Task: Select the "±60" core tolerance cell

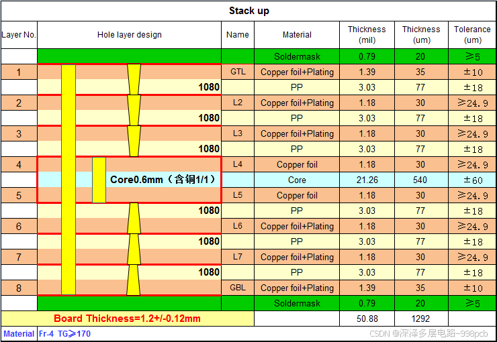Action: click(x=473, y=180)
